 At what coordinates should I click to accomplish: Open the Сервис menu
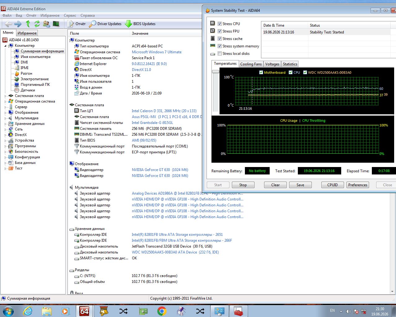[x=70, y=15]
